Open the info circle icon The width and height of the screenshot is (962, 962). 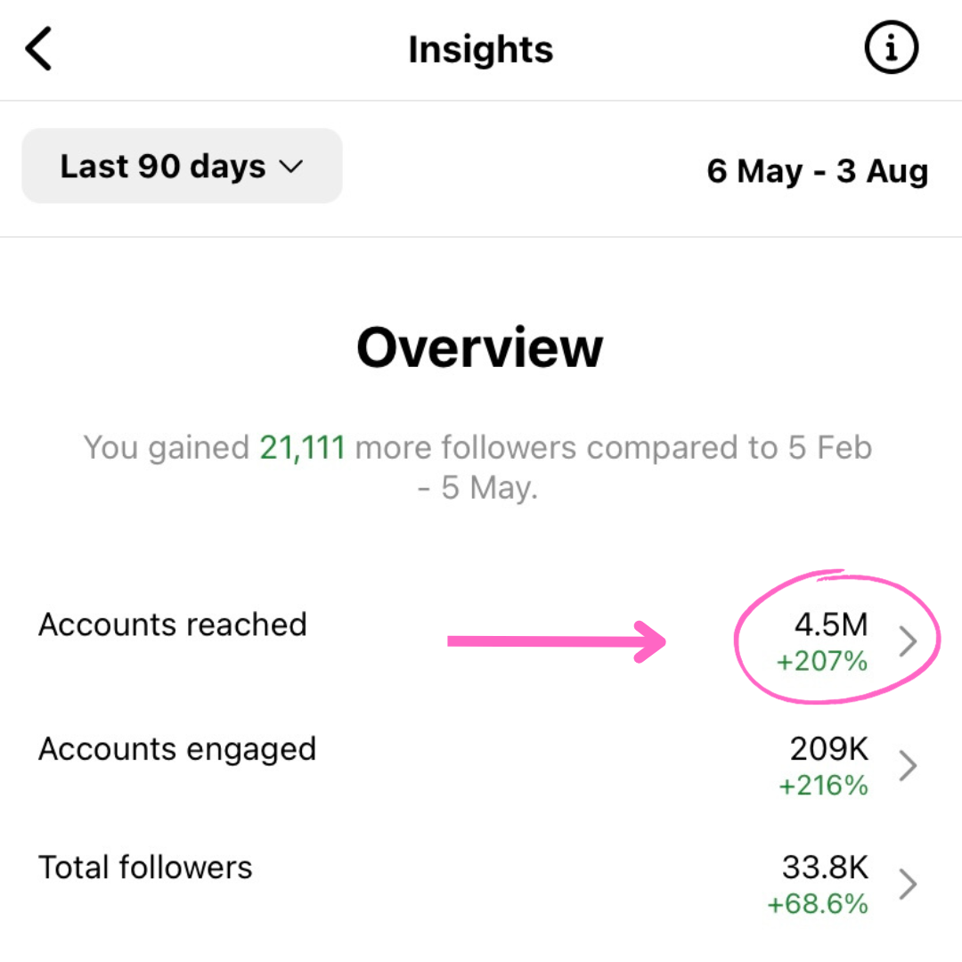coord(891,47)
